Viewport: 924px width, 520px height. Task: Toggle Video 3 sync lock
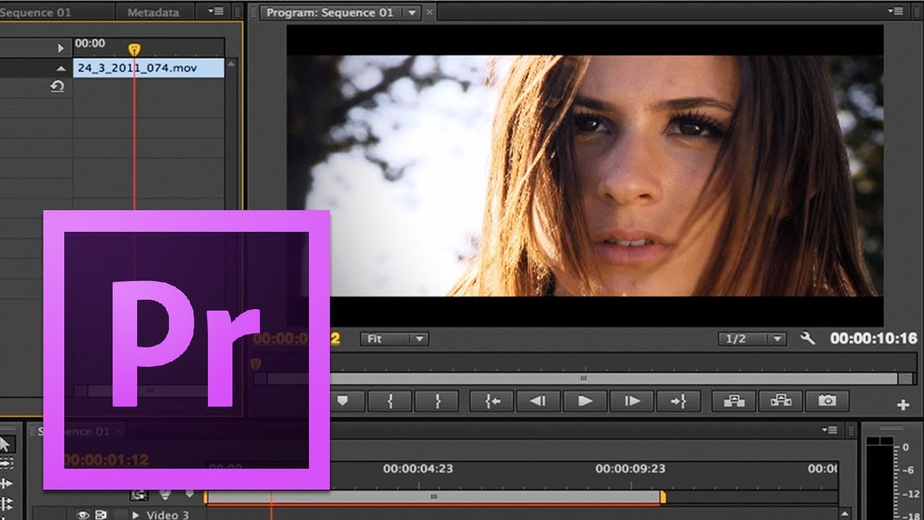101,515
